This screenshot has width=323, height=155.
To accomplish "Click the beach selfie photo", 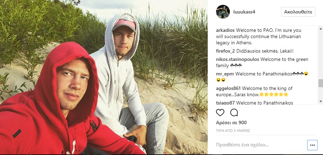I will coord(104,77).
